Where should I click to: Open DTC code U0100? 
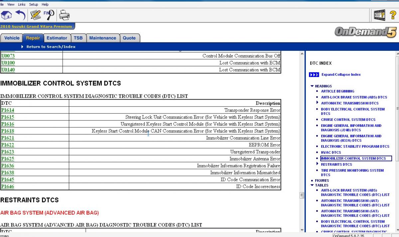(8, 63)
